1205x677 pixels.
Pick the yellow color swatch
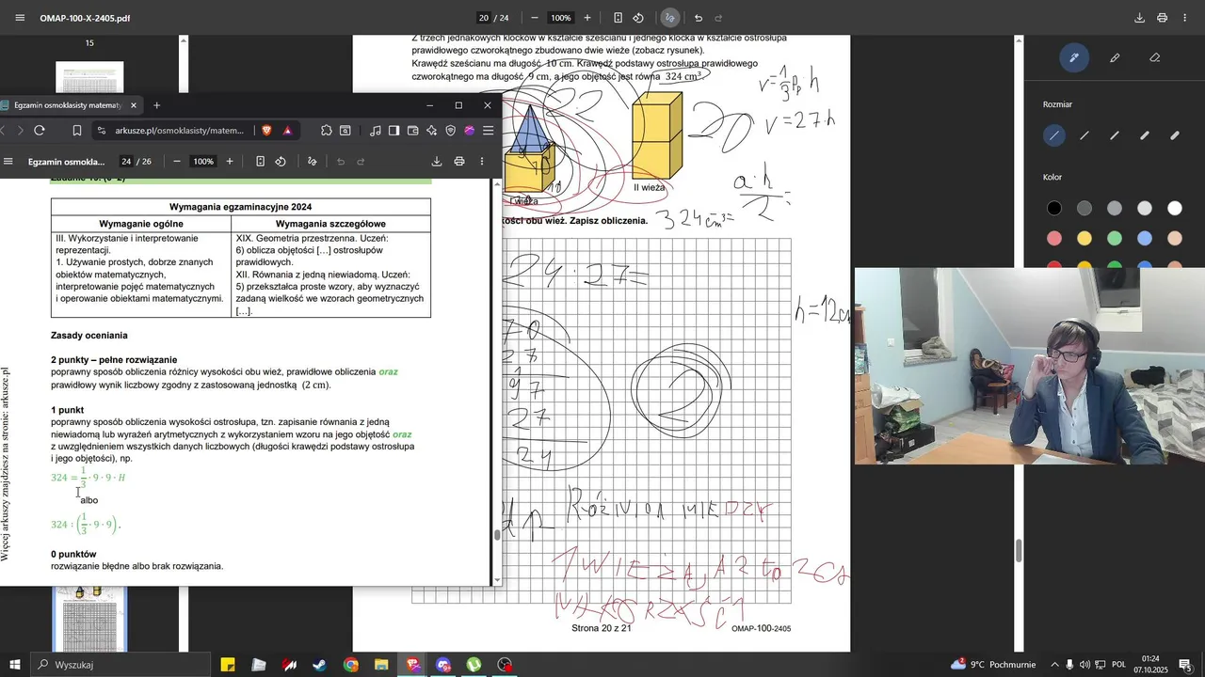pos(1084,238)
